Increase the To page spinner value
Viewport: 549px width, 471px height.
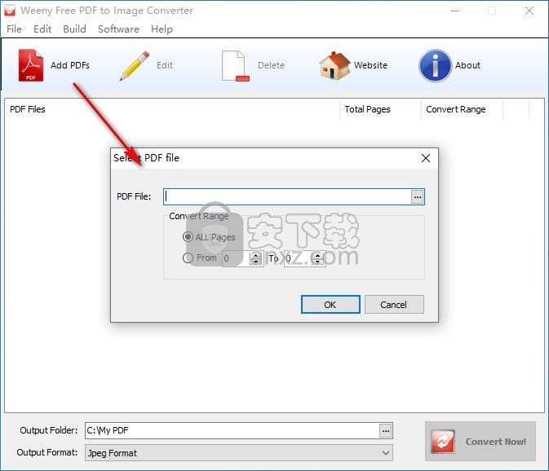317,255
